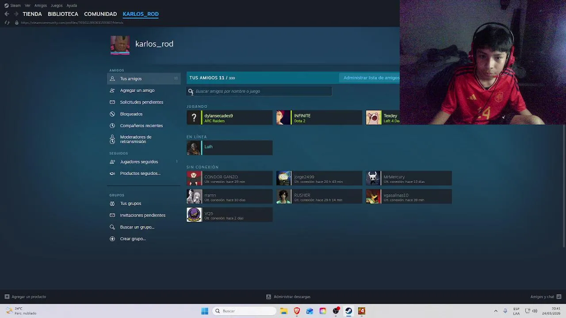Open the Juegos menu
The width and height of the screenshot is (566, 318).
[57, 5]
